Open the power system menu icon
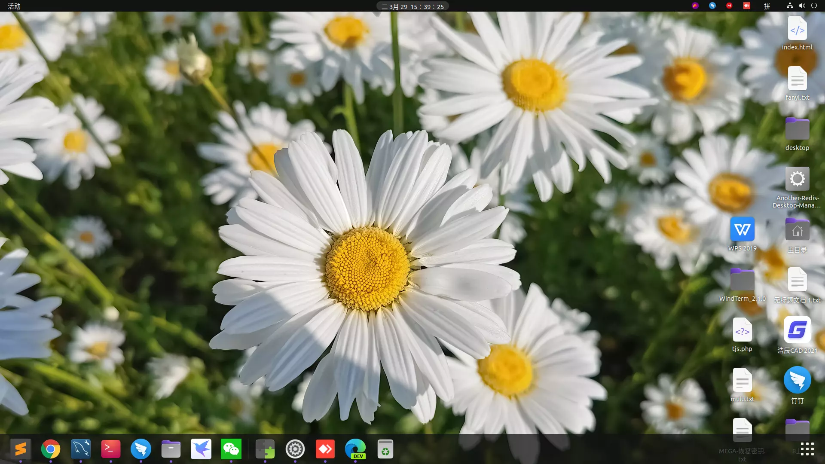Image resolution: width=825 pixels, height=464 pixels. pyautogui.click(x=814, y=6)
